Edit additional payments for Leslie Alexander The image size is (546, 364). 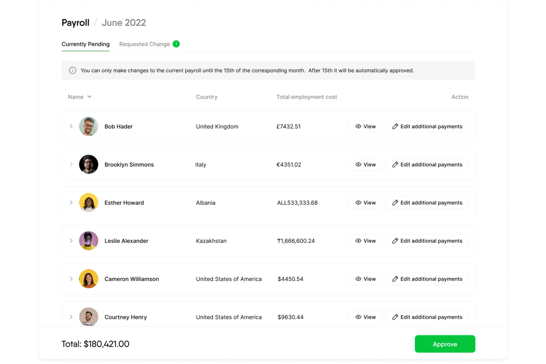427,241
